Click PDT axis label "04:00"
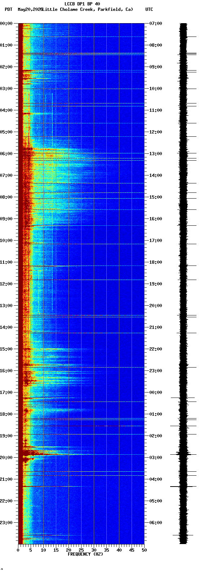Image resolution: width=199 pixels, height=573 pixels. 6,110
